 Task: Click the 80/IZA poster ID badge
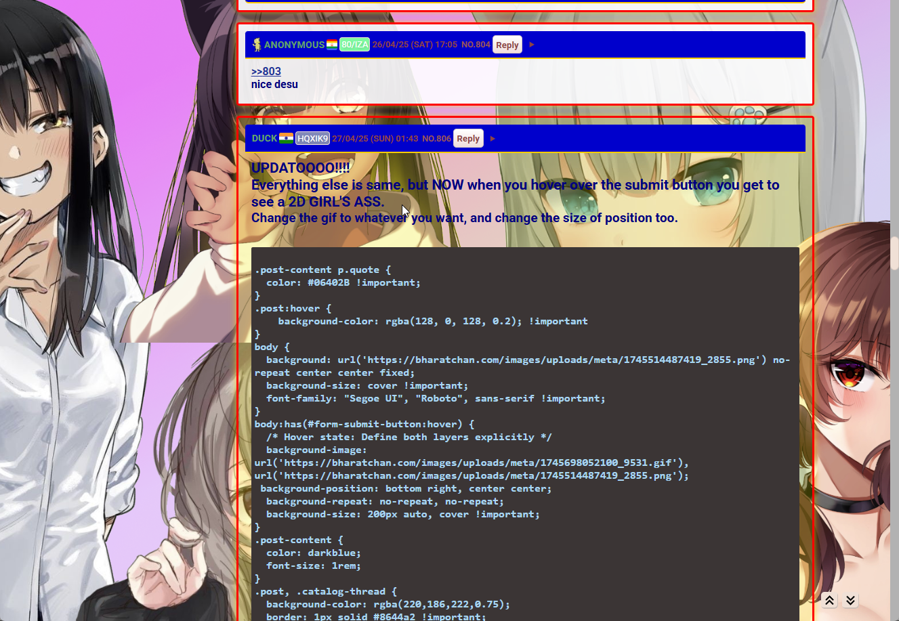point(354,45)
